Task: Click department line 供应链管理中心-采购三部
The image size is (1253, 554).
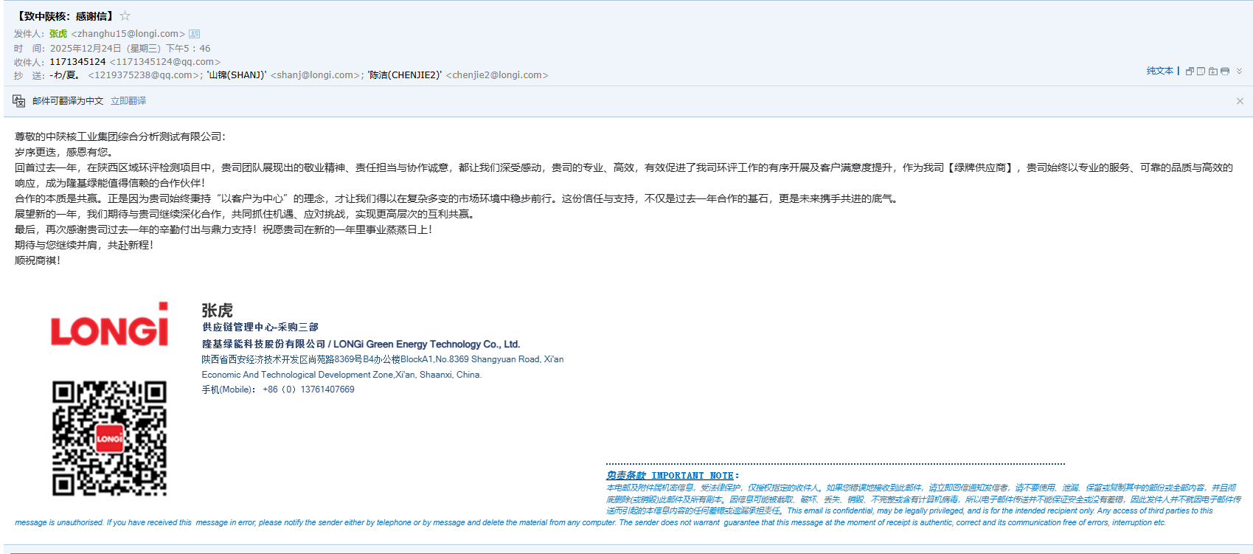Action: pos(260,327)
